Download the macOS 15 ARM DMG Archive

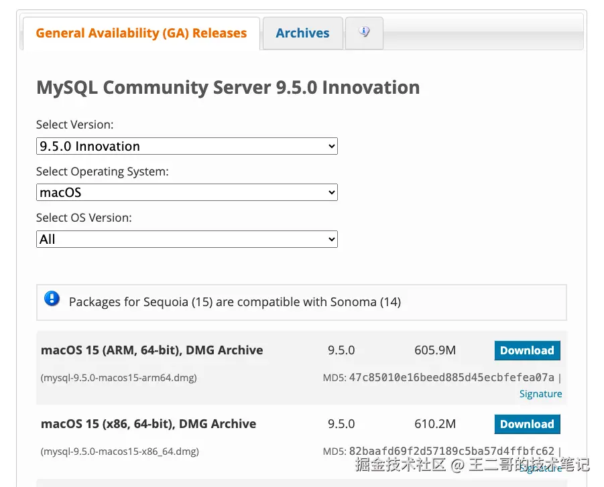pyautogui.click(x=527, y=350)
